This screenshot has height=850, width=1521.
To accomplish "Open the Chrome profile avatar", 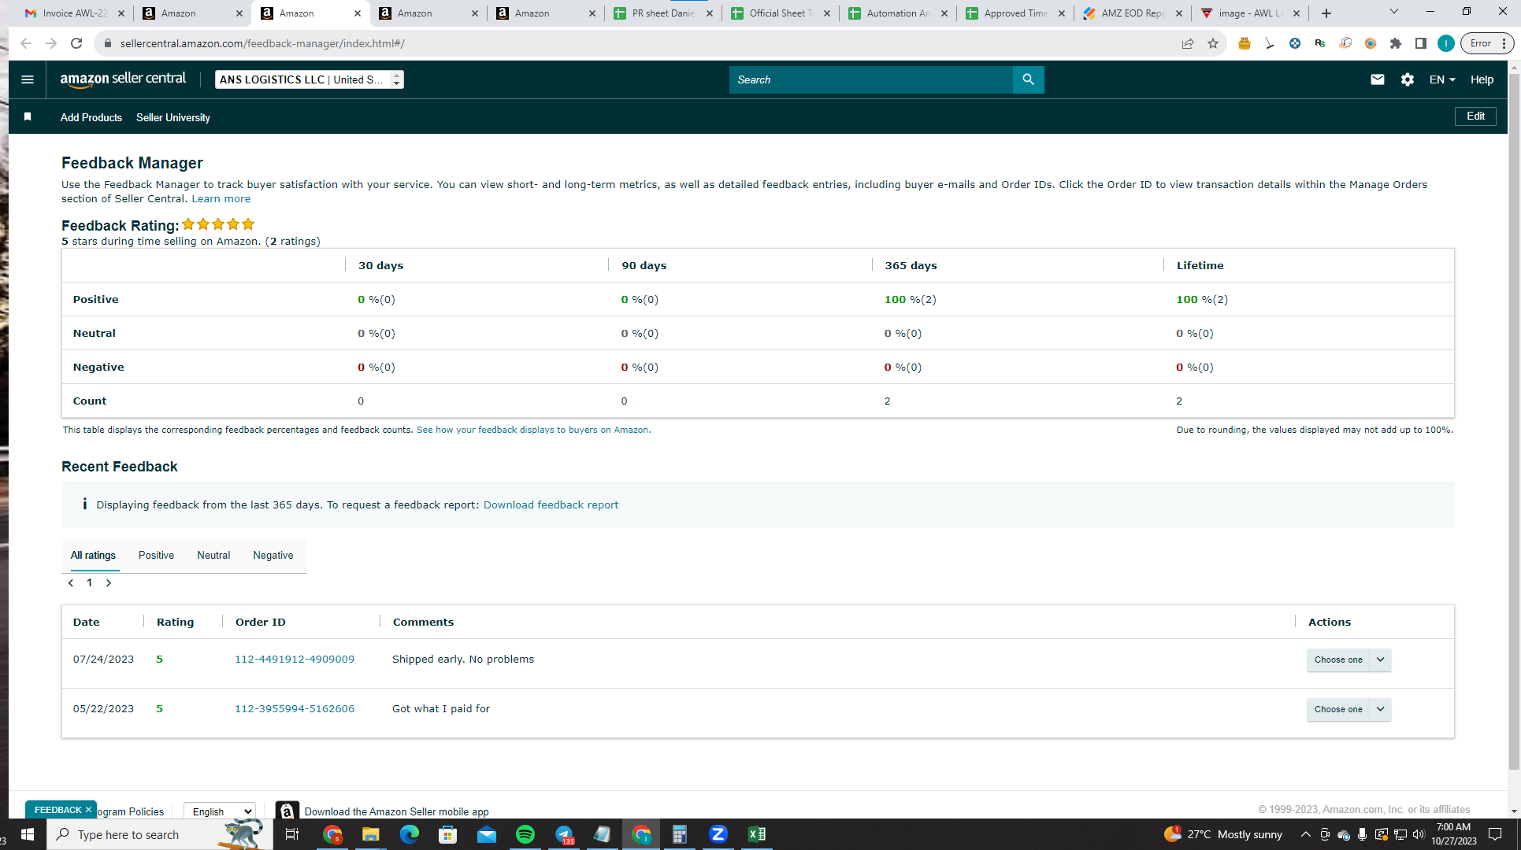I will tap(1446, 43).
